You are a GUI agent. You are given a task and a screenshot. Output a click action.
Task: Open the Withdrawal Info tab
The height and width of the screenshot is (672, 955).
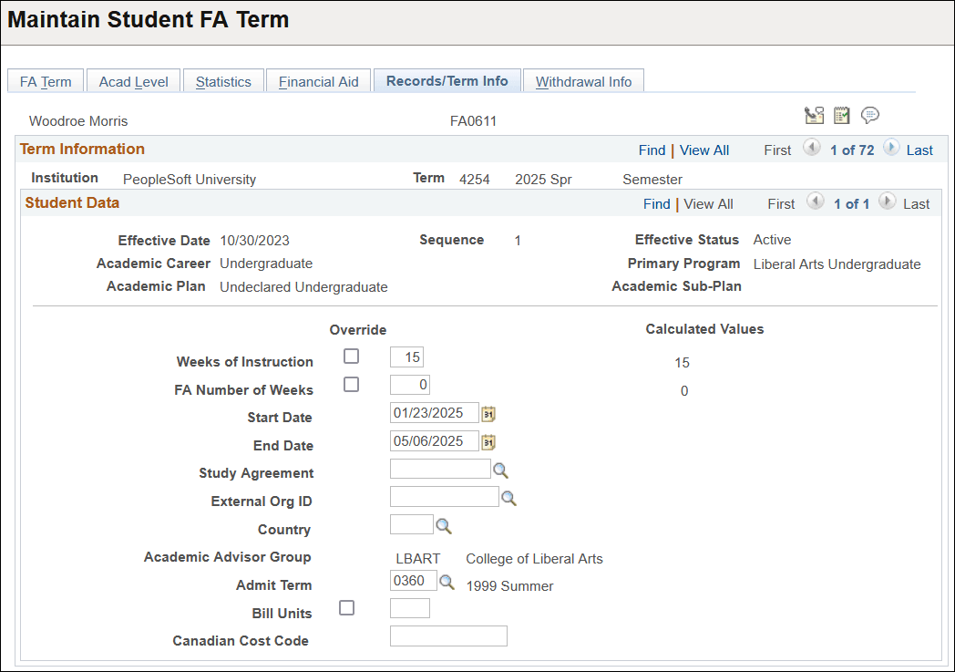pyautogui.click(x=583, y=80)
